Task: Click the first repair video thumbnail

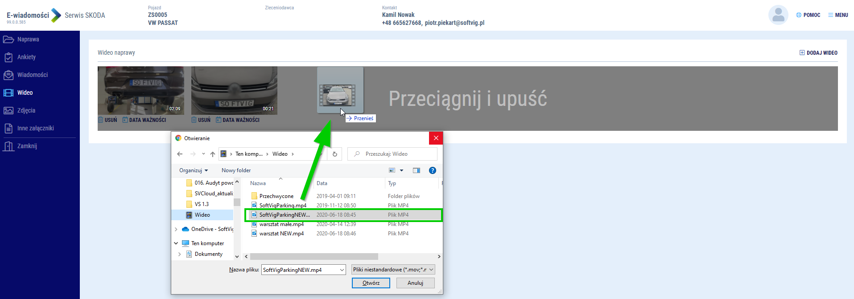Action: click(140, 90)
